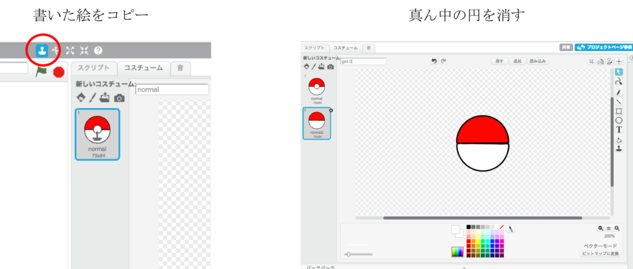Open the 音 tab in the left screenshot
The width and height of the screenshot is (633, 269).
(180, 68)
